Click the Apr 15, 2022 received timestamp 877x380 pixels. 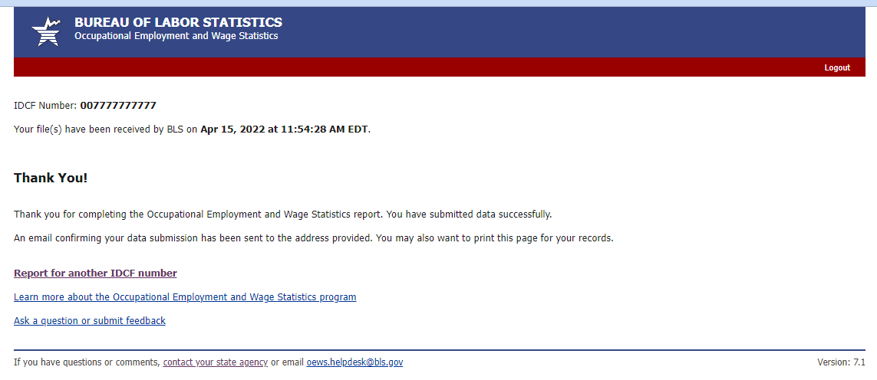pos(284,129)
